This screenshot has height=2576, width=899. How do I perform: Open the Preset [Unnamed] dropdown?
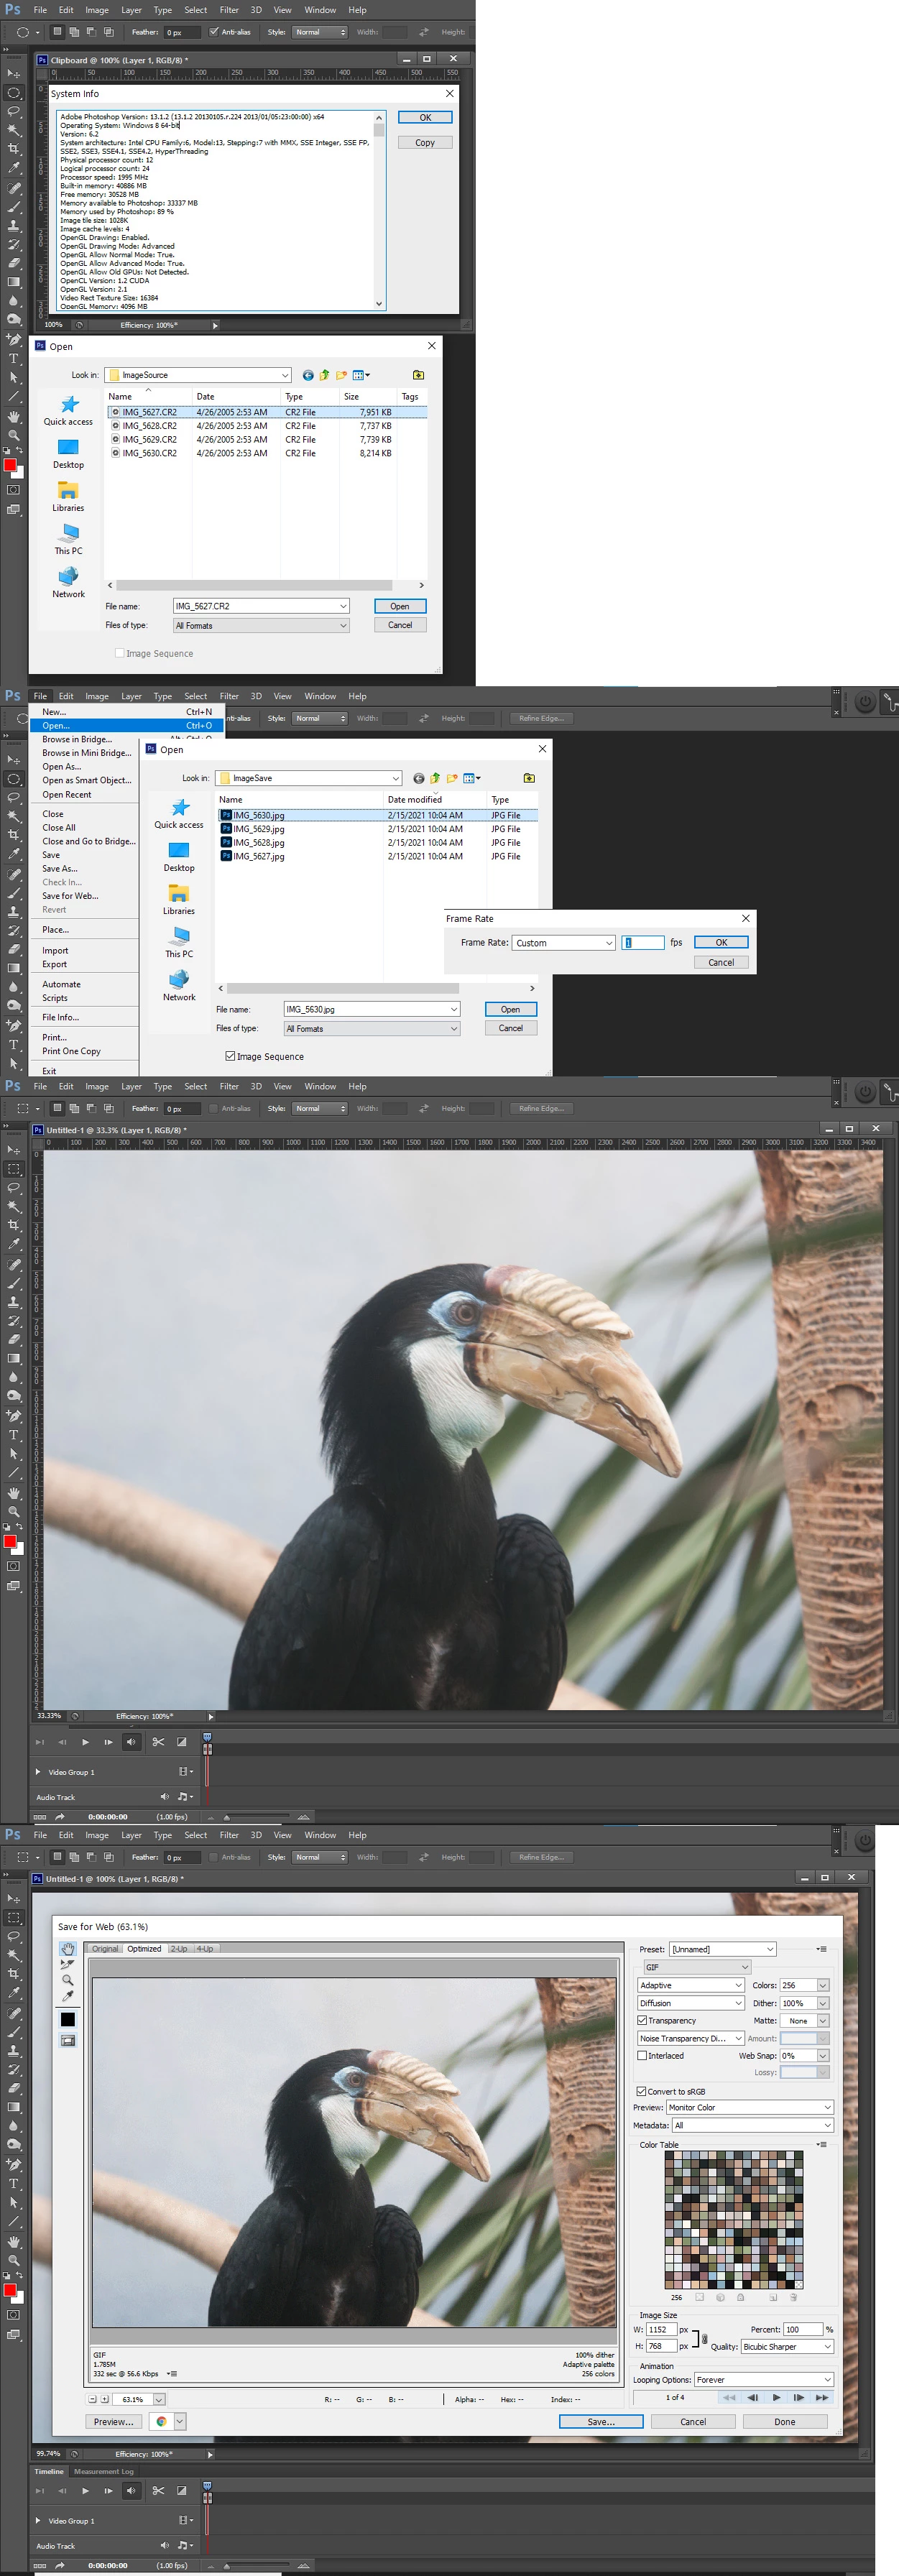722,1949
